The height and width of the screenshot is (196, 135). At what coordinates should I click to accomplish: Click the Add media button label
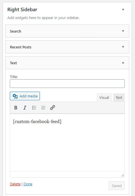tap(28, 96)
